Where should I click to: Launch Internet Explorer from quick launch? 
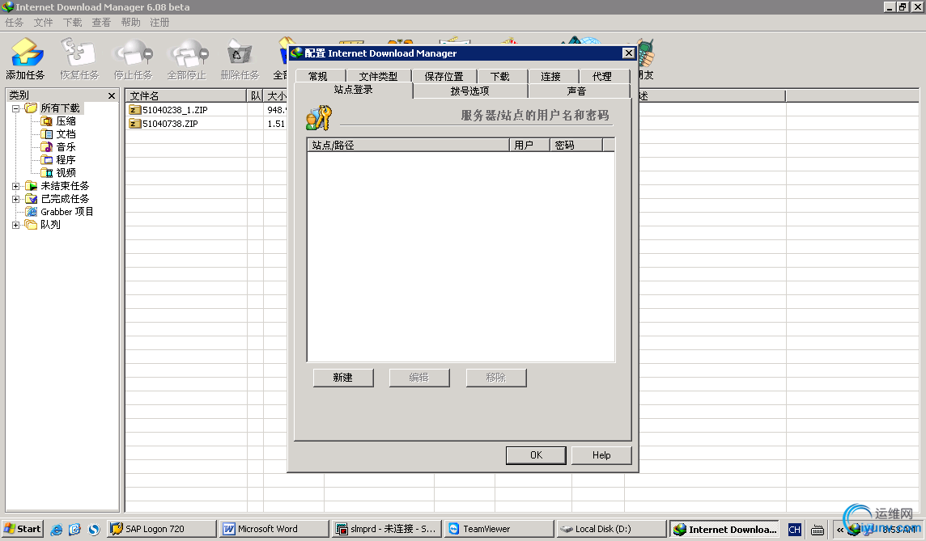tap(56, 529)
